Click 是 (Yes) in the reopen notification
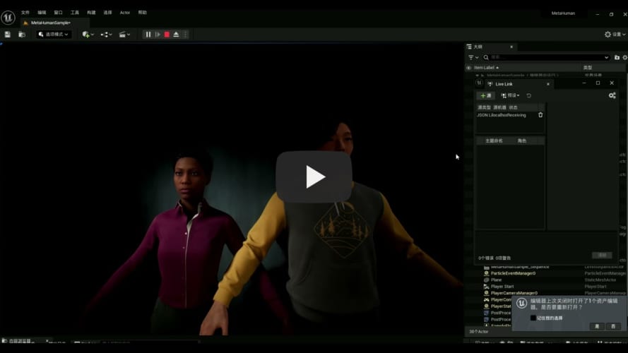Viewport: 628px width, 353px height. click(x=597, y=326)
